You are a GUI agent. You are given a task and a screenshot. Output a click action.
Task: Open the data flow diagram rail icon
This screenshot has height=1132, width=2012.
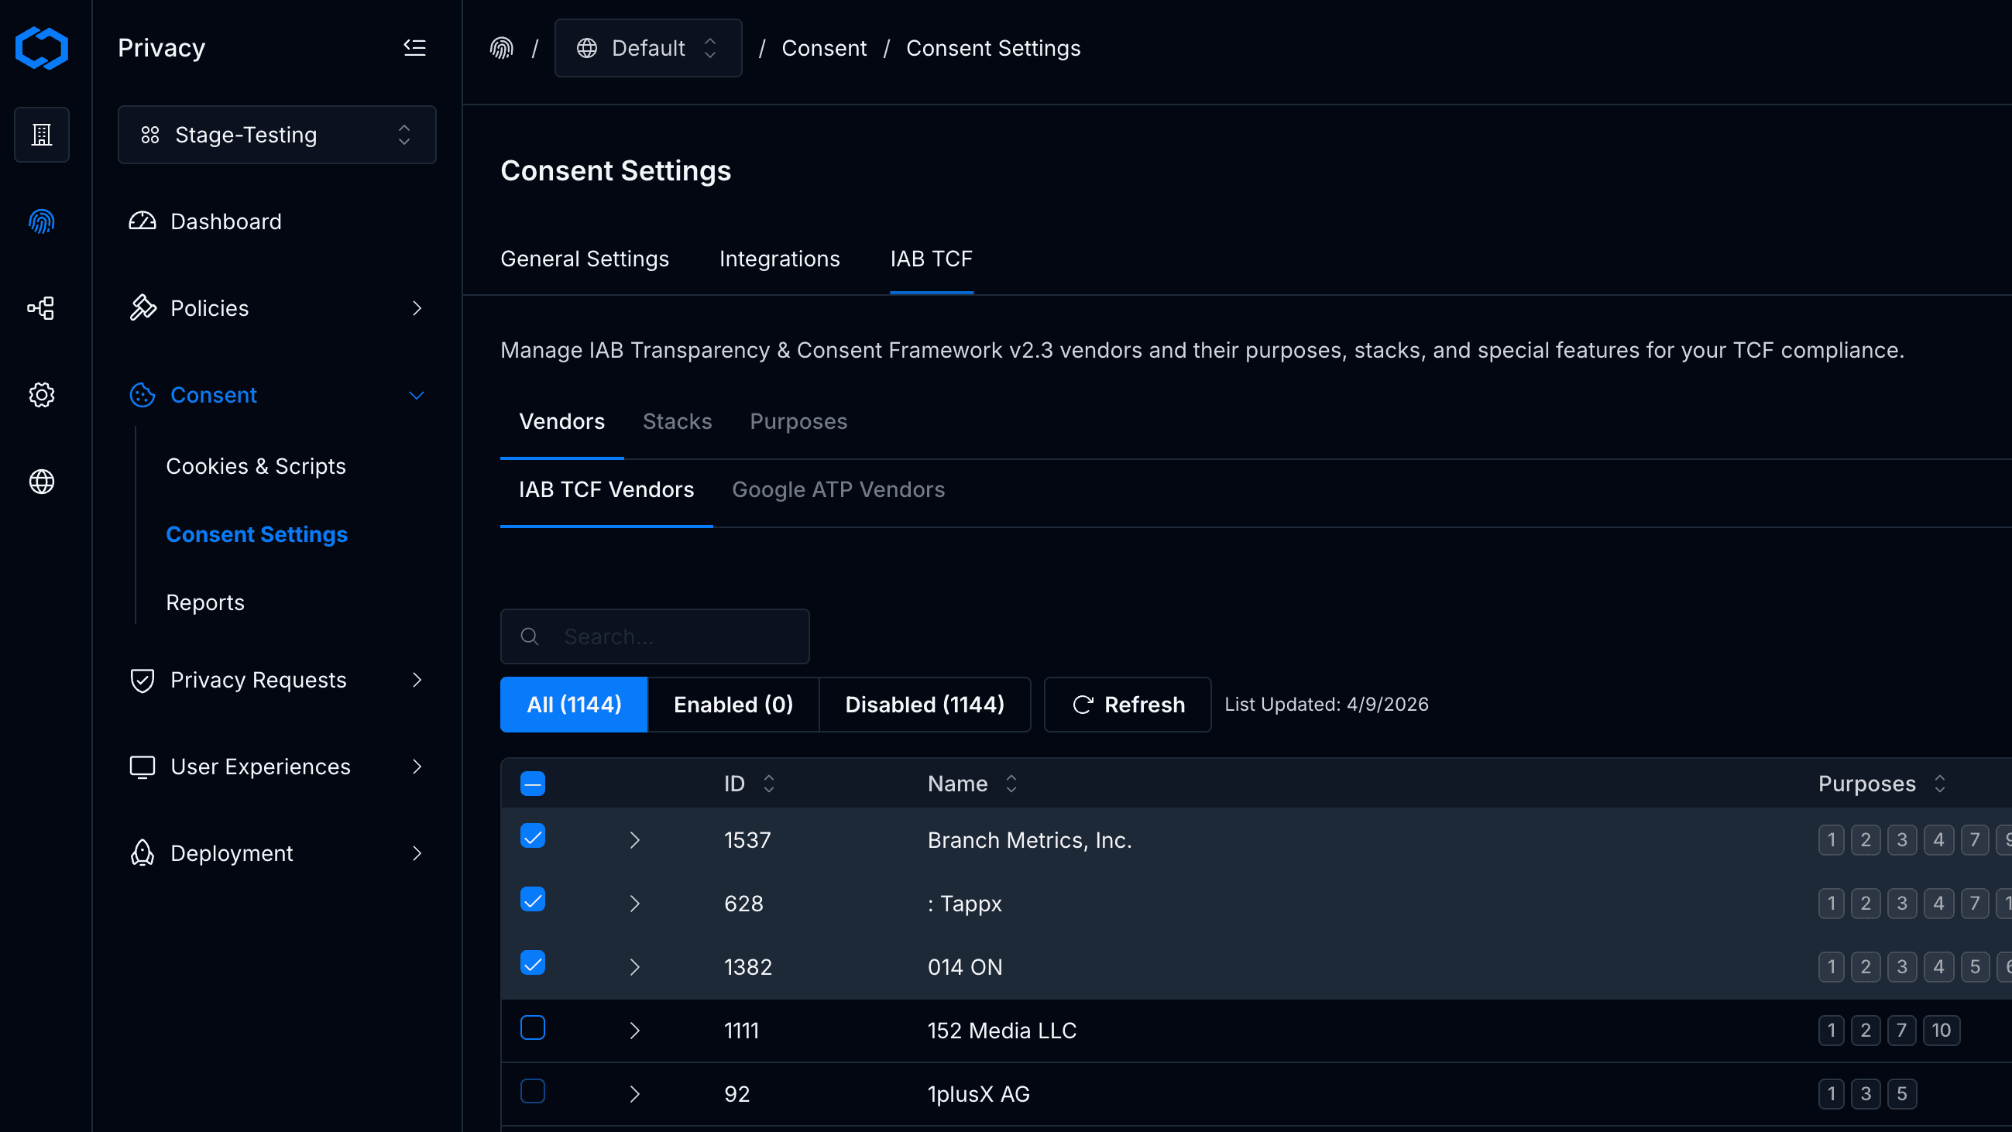click(41, 308)
